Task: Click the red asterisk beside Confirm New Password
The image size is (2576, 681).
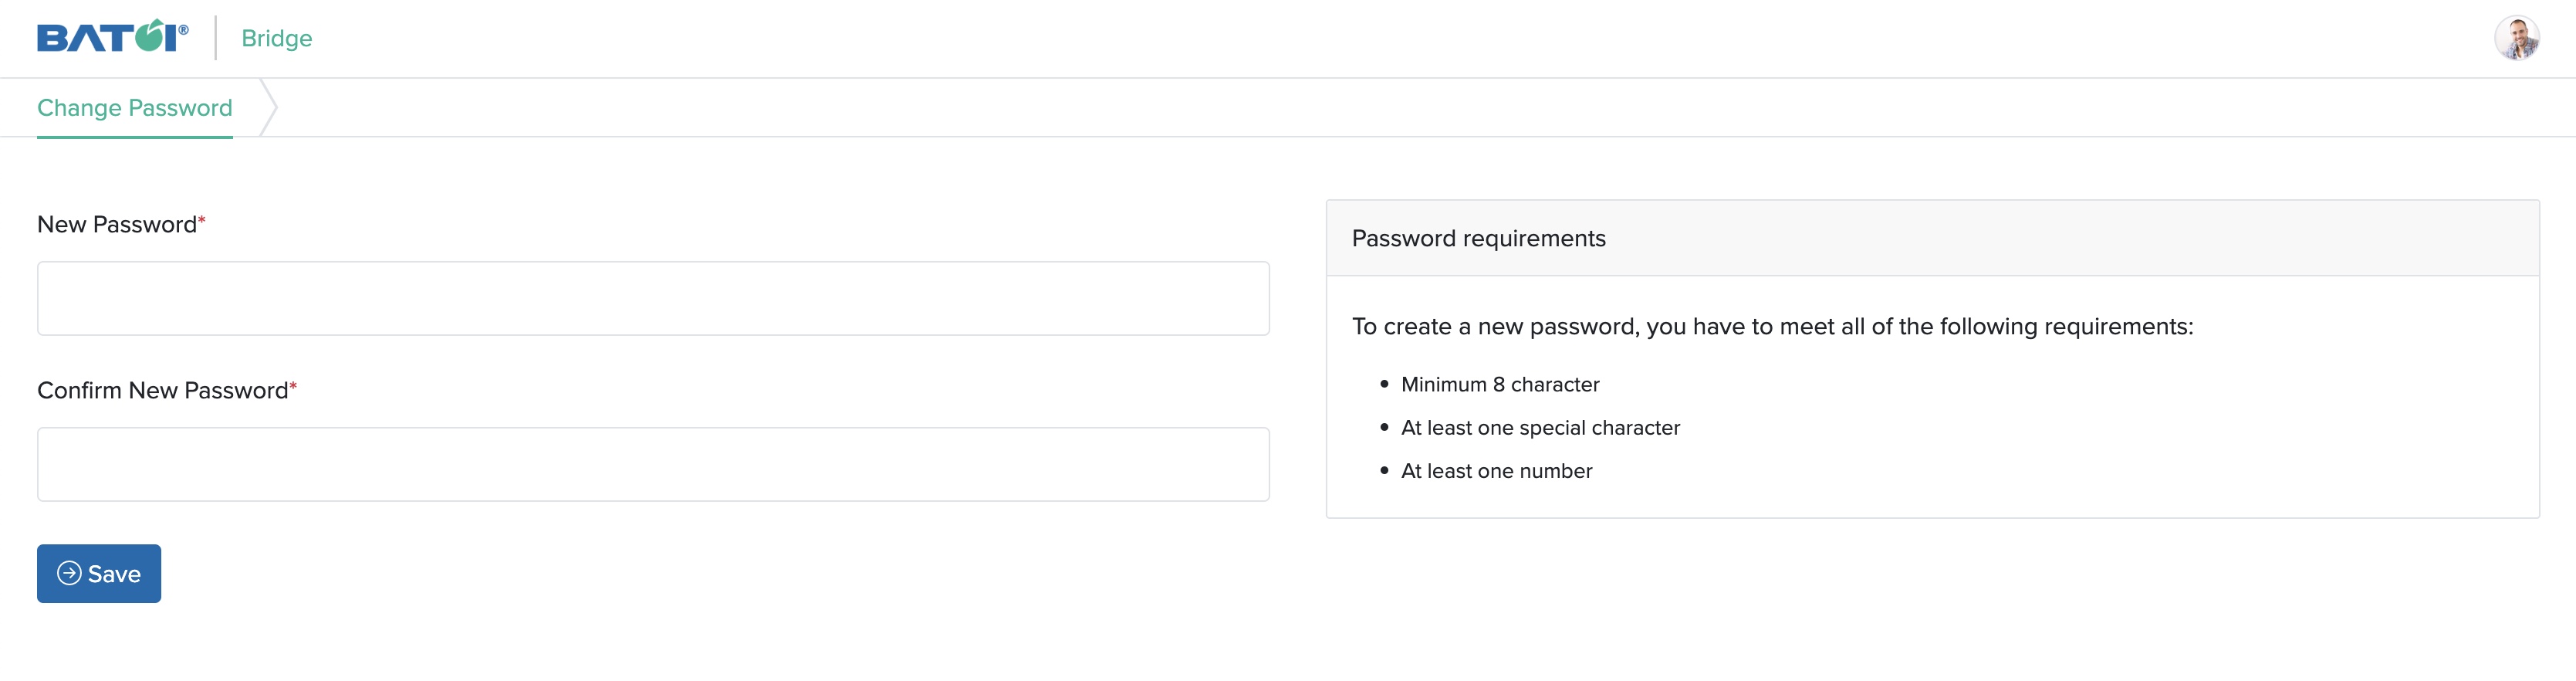Action: (293, 386)
